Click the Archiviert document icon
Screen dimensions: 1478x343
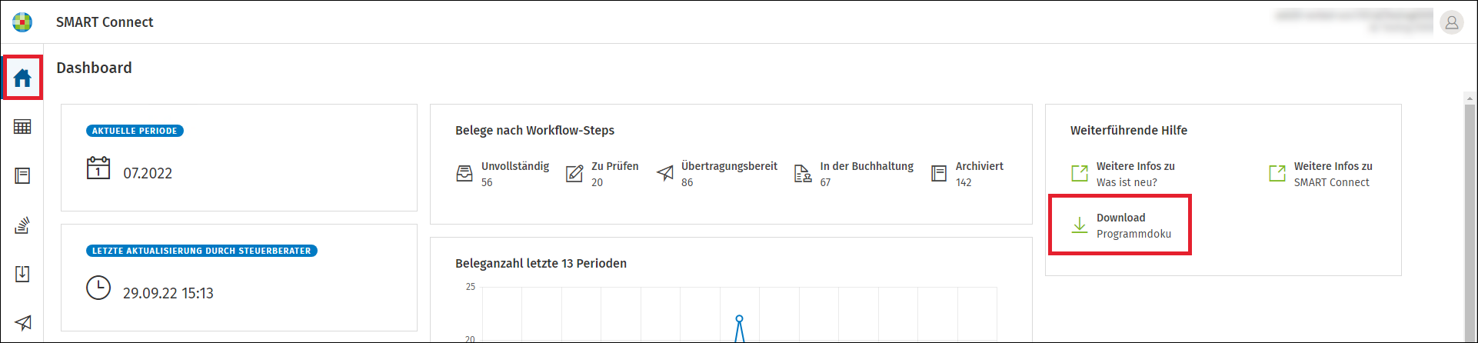(x=939, y=174)
